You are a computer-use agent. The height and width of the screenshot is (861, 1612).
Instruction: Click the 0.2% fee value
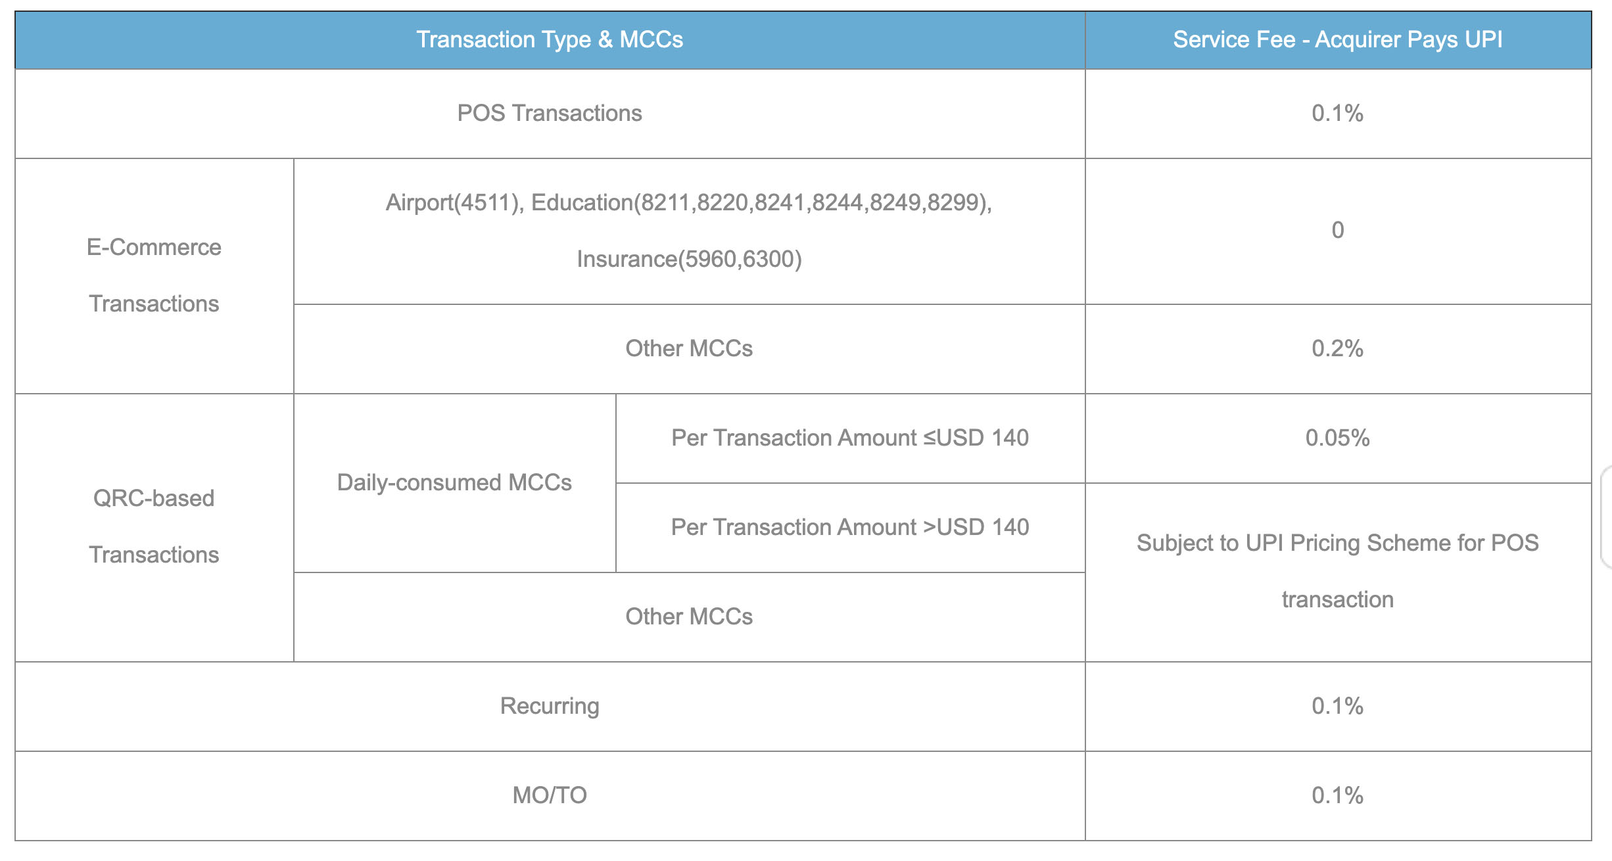pyautogui.click(x=1338, y=348)
